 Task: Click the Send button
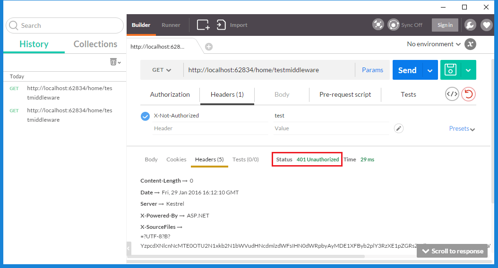point(407,70)
